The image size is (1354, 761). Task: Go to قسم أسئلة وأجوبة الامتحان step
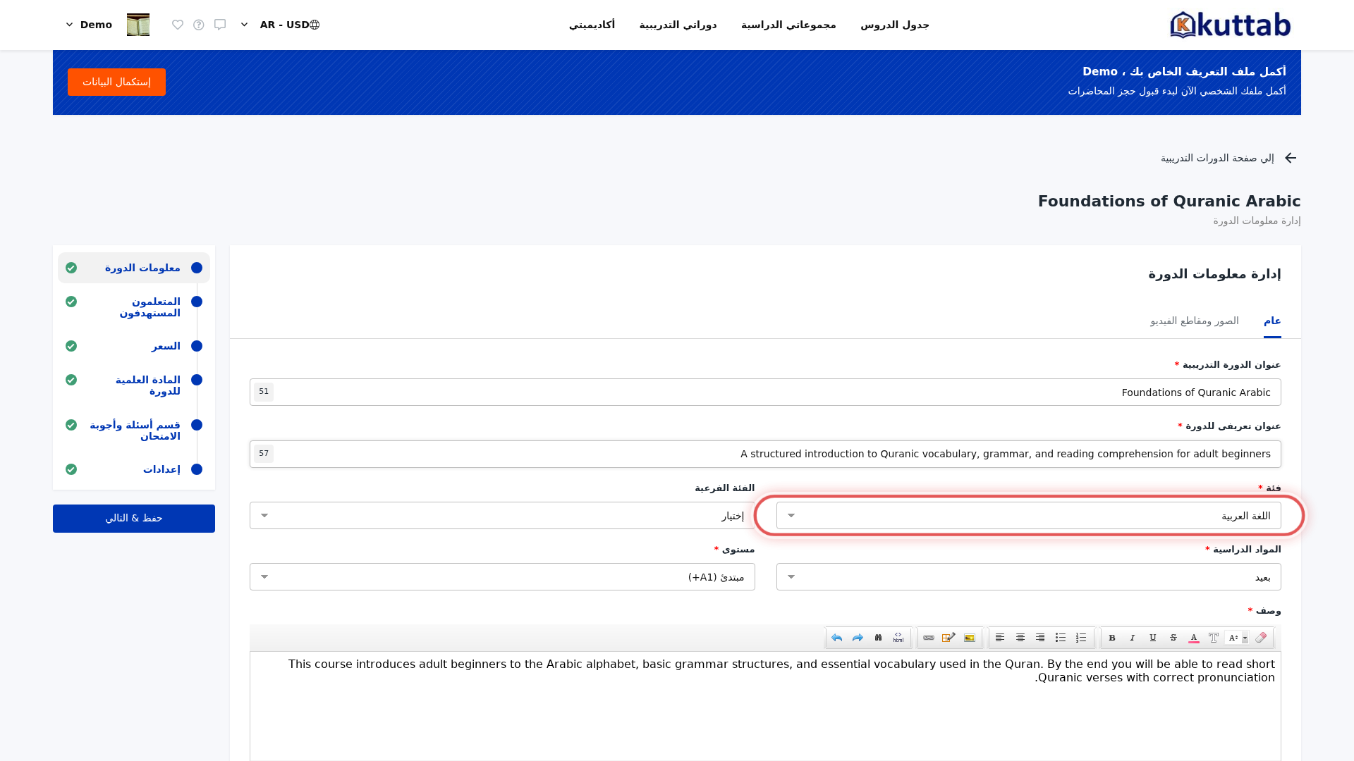pyautogui.click(x=134, y=431)
